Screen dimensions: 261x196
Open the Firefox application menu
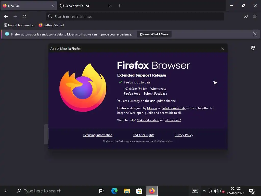click(255, 16)
